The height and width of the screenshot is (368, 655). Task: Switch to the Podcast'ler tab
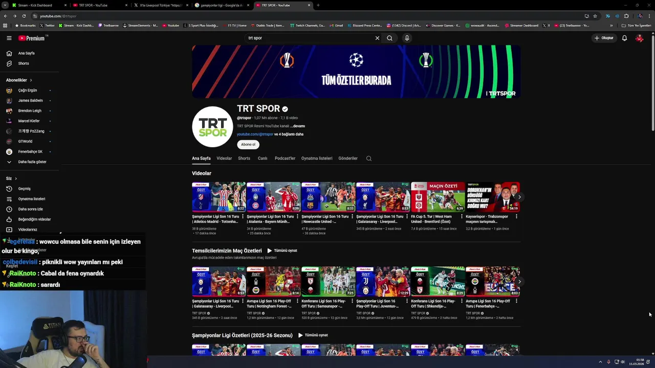pos(285,158)
